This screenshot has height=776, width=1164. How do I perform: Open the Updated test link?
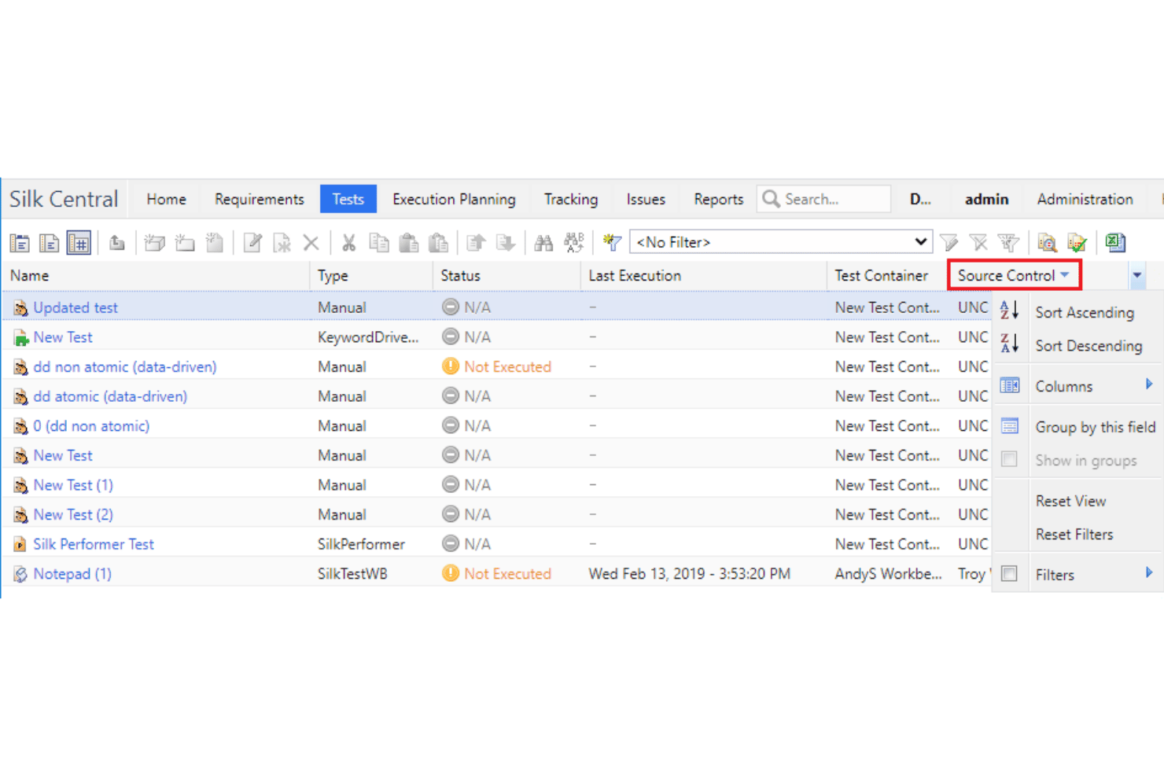(76, 307)
